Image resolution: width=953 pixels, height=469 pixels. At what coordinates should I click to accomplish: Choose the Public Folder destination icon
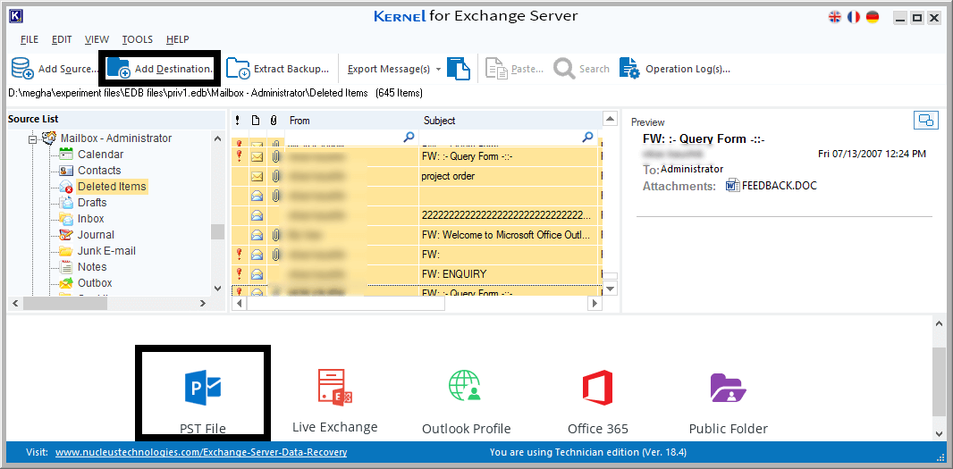tap(728, 388)
